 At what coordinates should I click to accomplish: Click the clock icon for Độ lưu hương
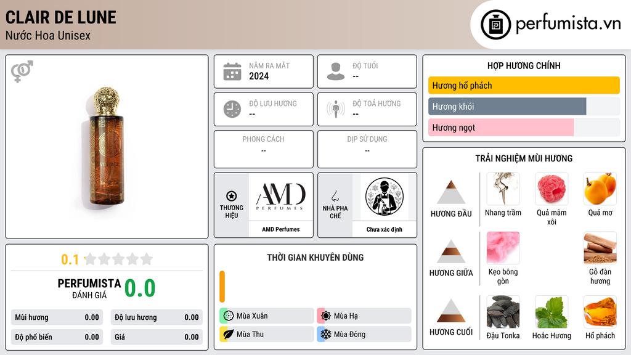click(x=232, y=109)
